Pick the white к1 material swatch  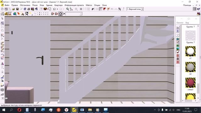tap(190, 51)
